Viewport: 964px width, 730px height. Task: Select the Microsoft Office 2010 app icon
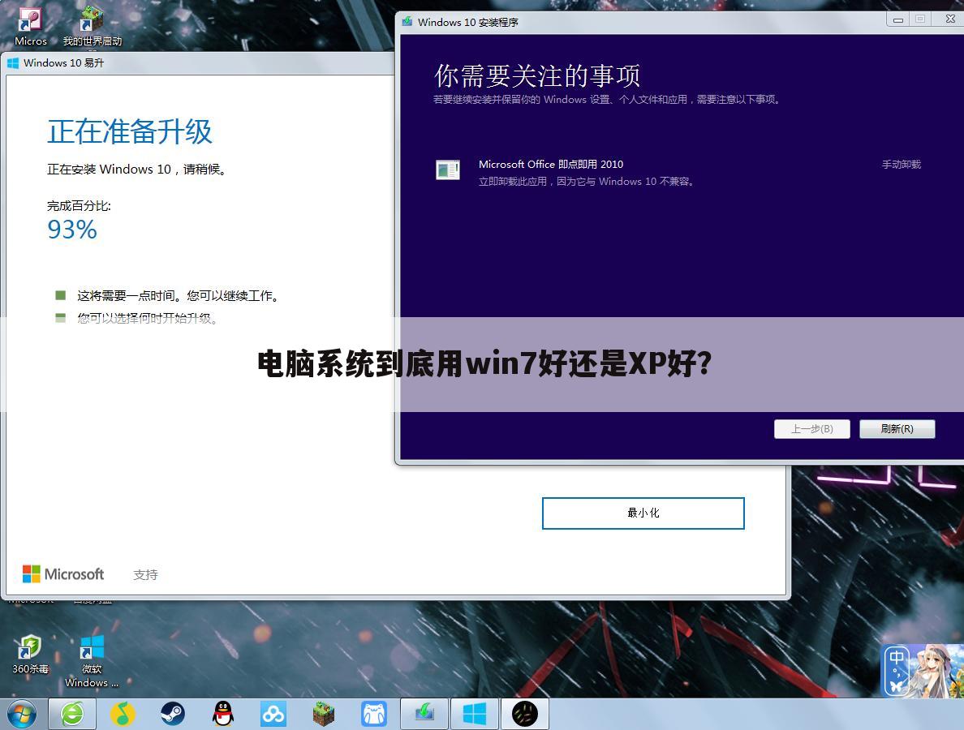448,170
